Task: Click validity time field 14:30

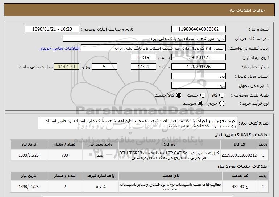Action: click(x=143, y=67)
